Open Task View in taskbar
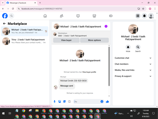The height and width of the screenshot is (119, 158). pos(10,113)
